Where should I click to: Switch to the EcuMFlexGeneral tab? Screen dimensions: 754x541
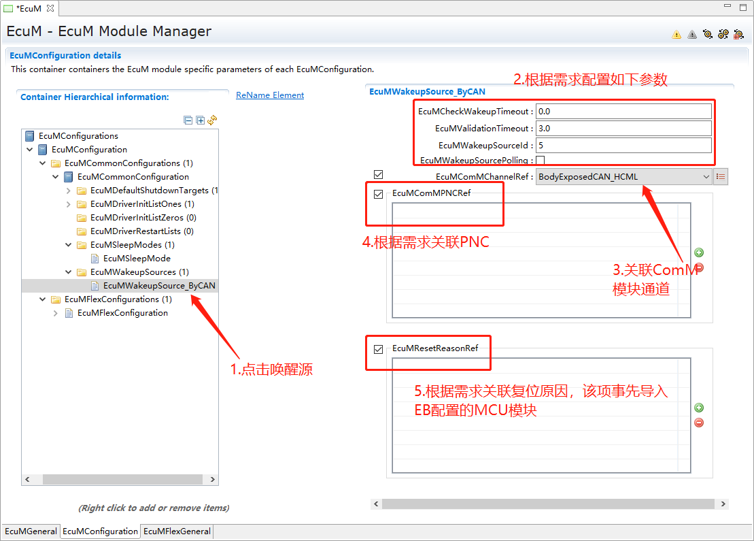(x=177, y=531)
